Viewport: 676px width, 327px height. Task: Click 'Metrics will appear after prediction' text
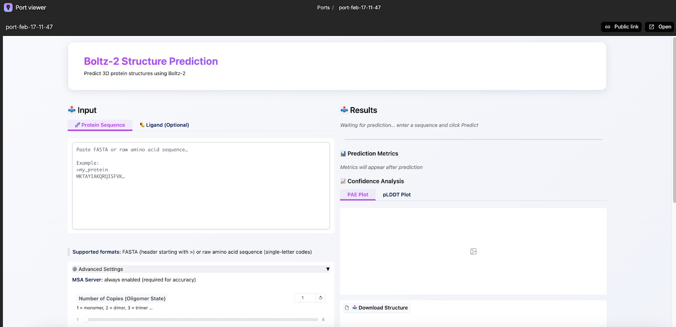[x=381, y=168]
